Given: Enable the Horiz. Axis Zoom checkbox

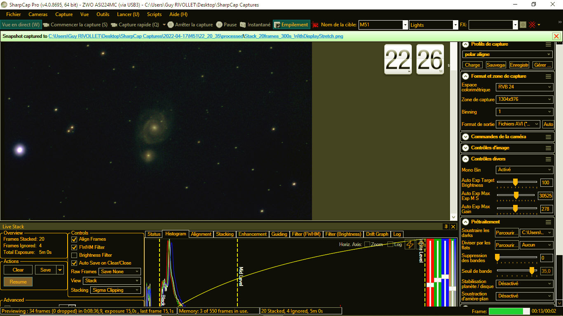Looking at the screenshot, I should (367, 244).
